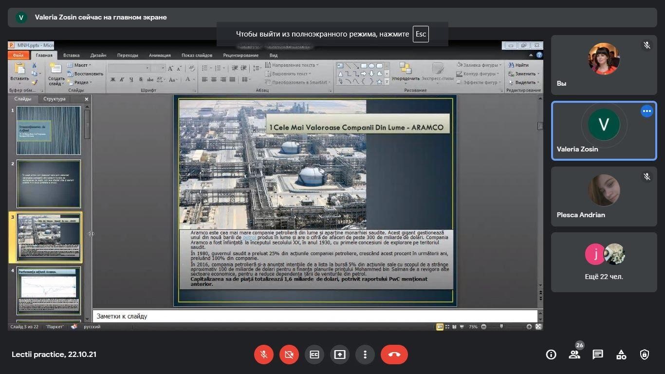Open more options three-dot menu

(x=365, y=355)
